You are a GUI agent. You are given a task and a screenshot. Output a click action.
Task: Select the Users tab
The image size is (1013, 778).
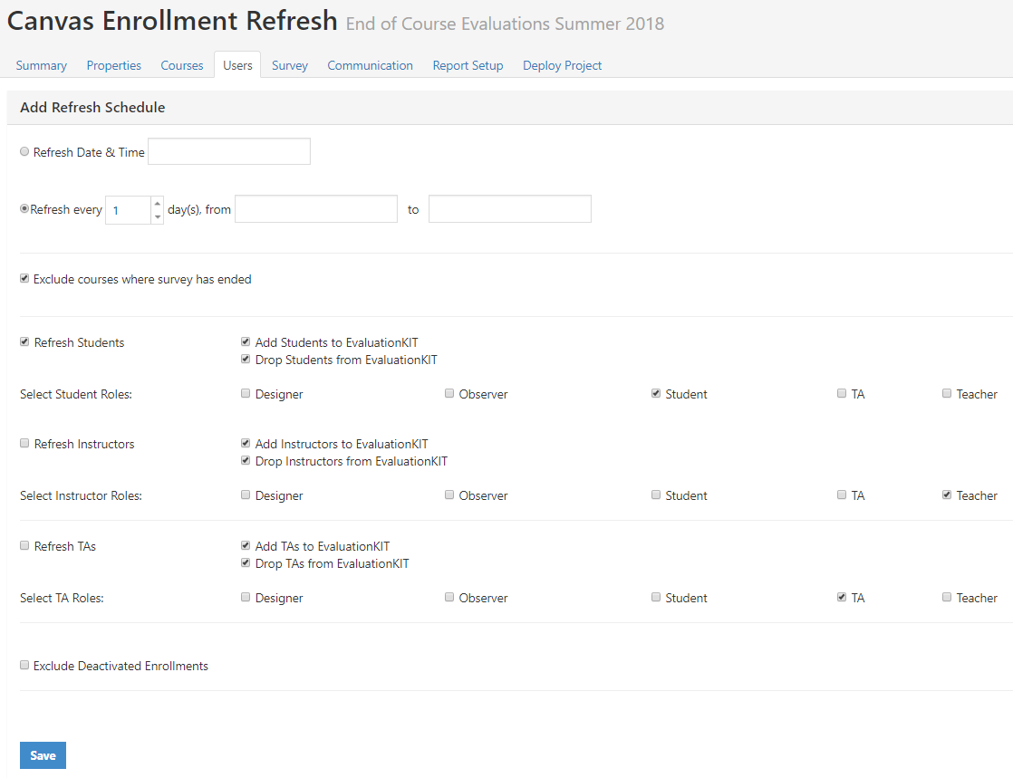click(237, 65)
